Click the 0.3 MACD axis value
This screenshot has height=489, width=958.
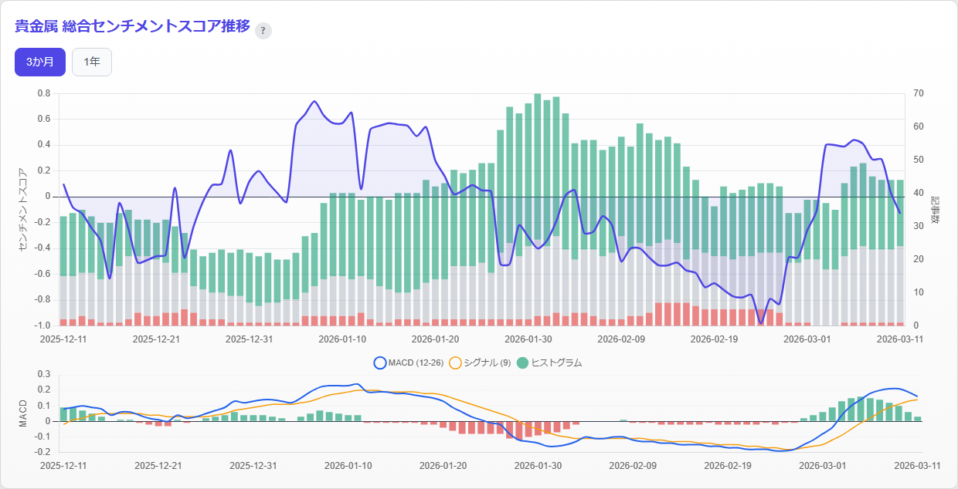[x=44, y=374]
